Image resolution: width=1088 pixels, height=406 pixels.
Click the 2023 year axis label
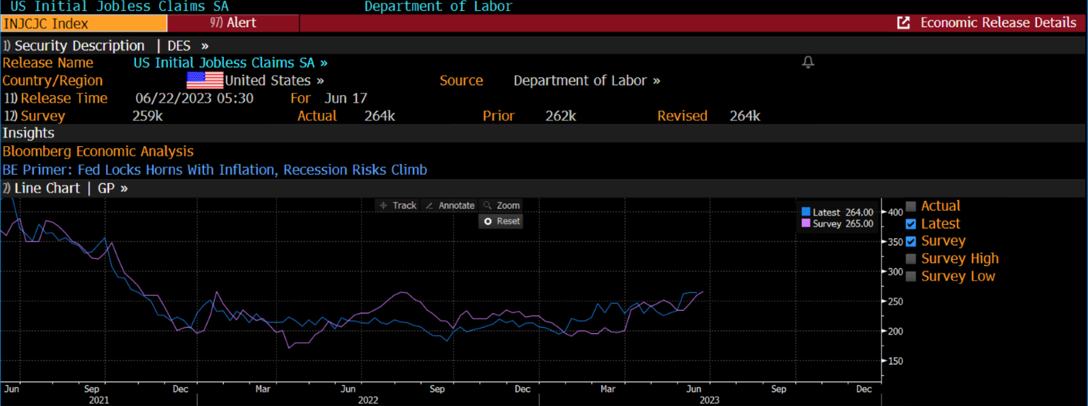pyautogui.click(x=709, y=400)
